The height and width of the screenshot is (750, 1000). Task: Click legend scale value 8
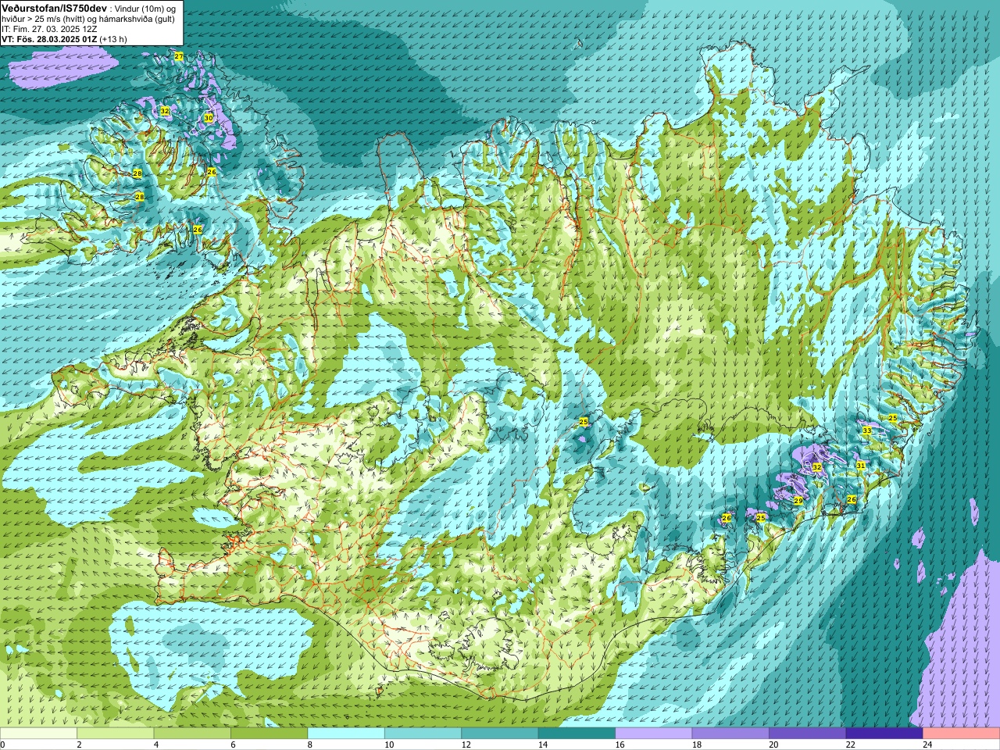tap(310, 745)
